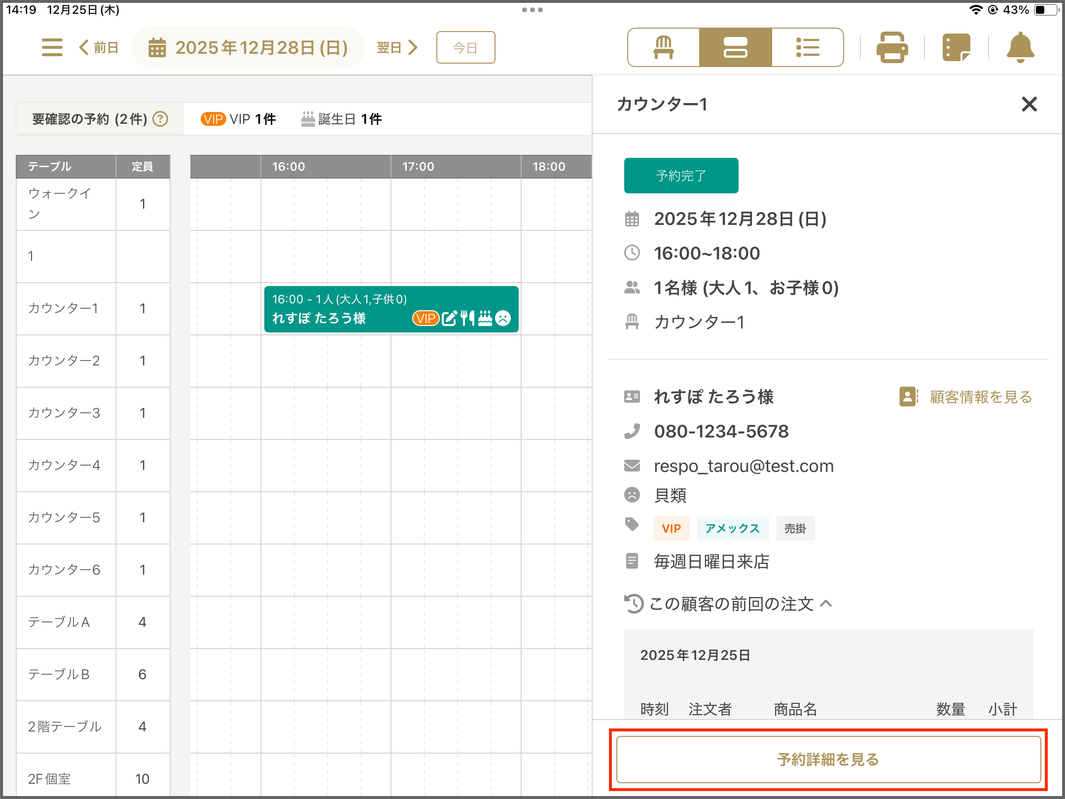This screenshot has width=1065, height=799.
Task: Click the printer icon
Action: coord(892,47)
